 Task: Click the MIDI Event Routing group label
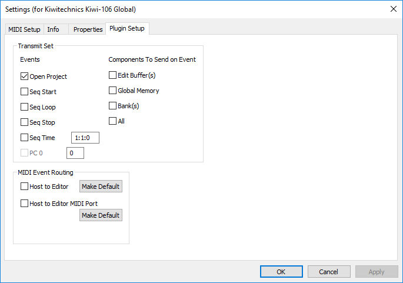(x=45, y=172)
